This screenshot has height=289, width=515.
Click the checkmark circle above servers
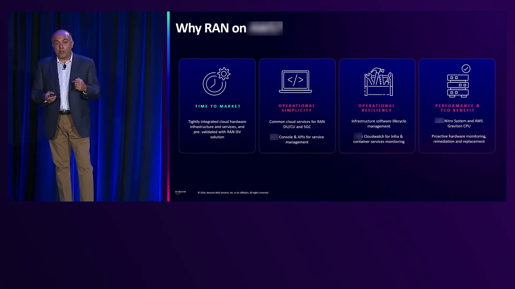point(466,69)
